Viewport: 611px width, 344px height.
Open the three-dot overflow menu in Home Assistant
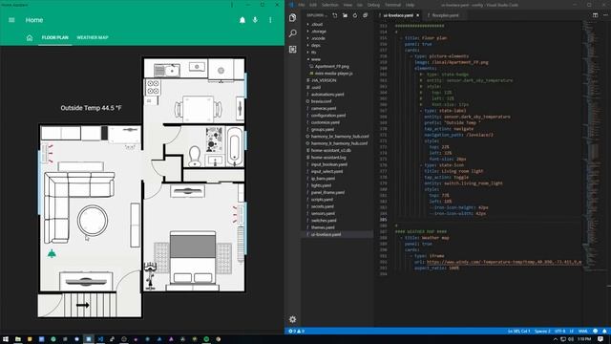point(270,20)
